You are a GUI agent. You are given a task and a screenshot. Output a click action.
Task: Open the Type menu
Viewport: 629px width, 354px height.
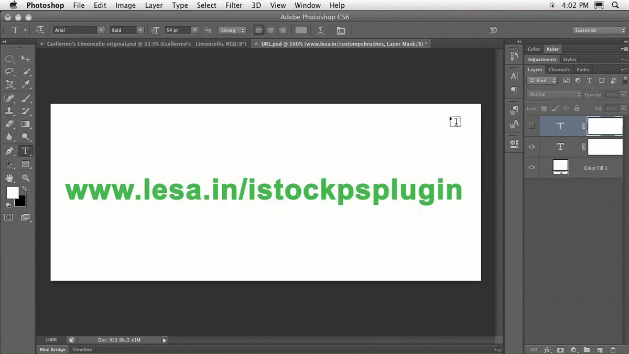point(180,5)
